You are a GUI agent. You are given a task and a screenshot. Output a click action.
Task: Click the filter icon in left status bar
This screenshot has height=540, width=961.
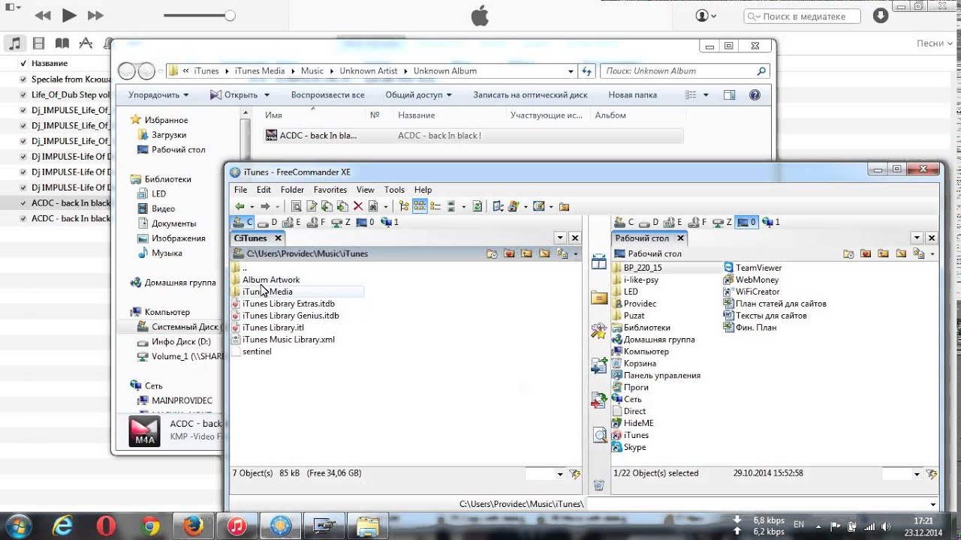[x=575, y=474]
